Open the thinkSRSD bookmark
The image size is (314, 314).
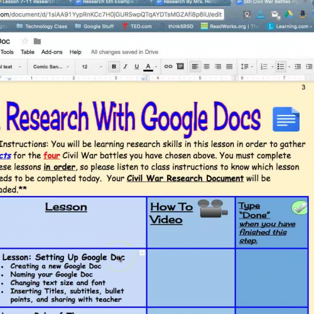[x=176, y=26]
